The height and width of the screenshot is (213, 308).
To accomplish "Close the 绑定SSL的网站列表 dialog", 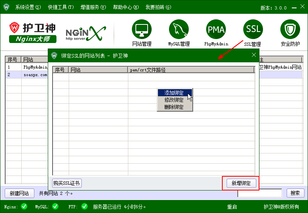I will click(x=254, y=55).
